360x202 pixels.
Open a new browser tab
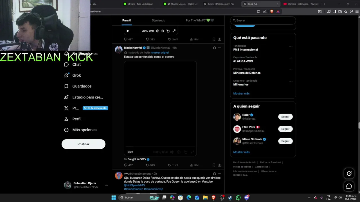click(324, 4)
